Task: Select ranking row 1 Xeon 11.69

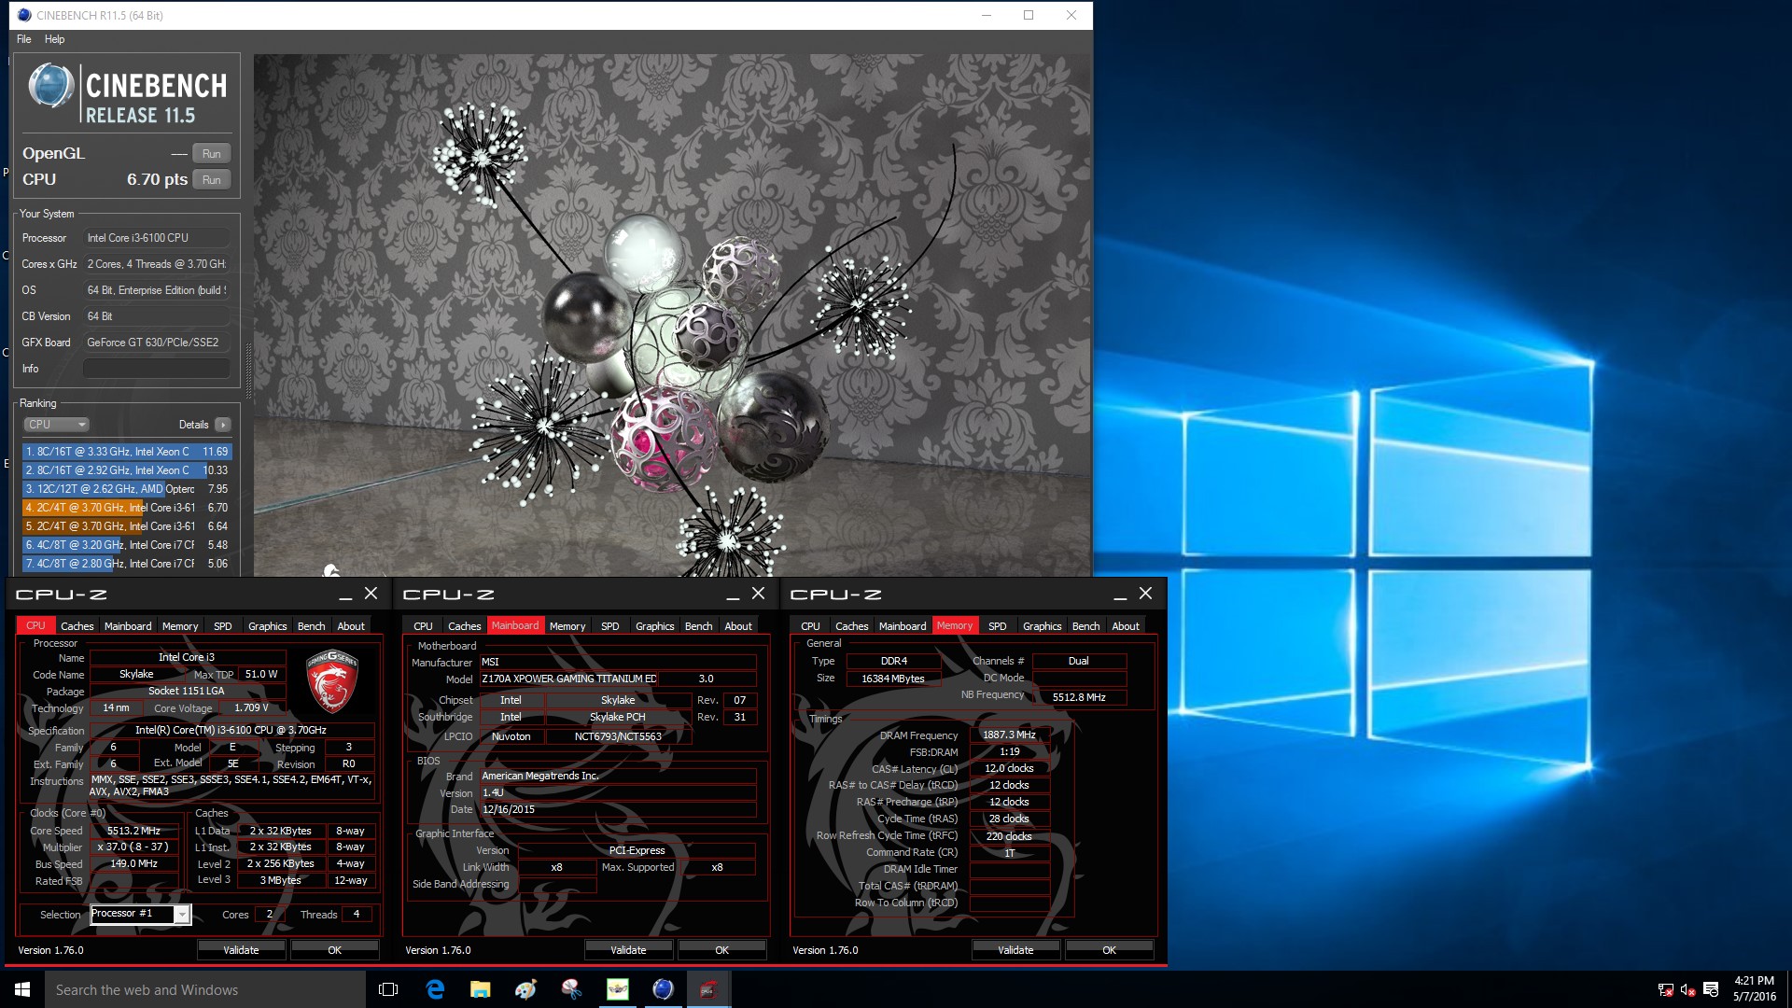Action: pos(126,452)
